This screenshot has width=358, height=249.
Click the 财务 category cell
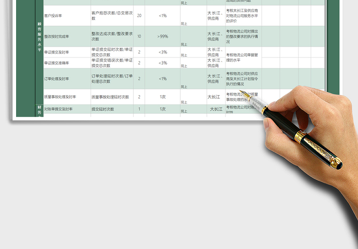coord(39,110)
